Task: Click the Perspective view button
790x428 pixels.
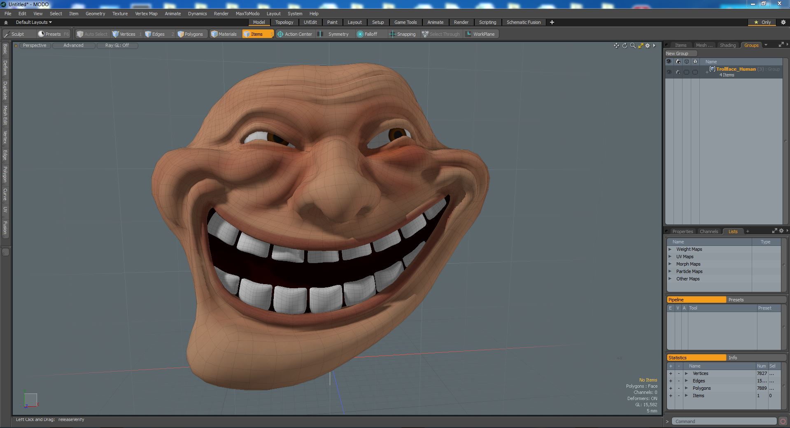Action: point(35,45)
